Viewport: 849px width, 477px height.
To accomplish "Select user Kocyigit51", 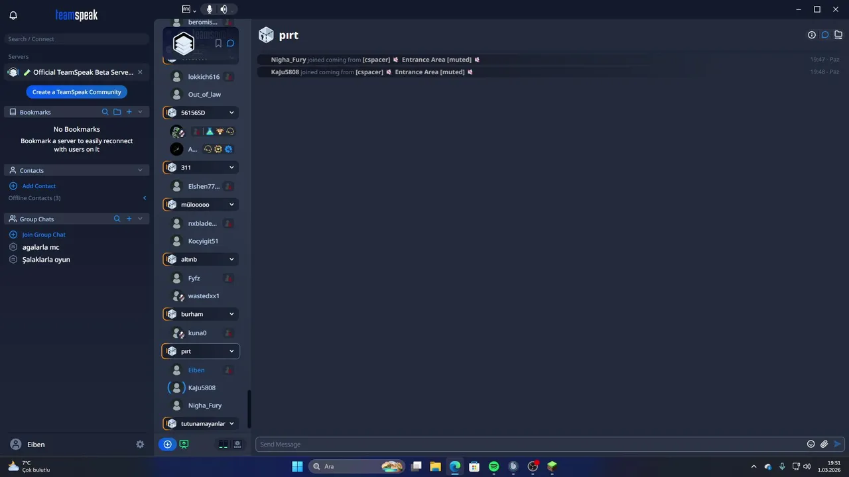I will point(202,241).
